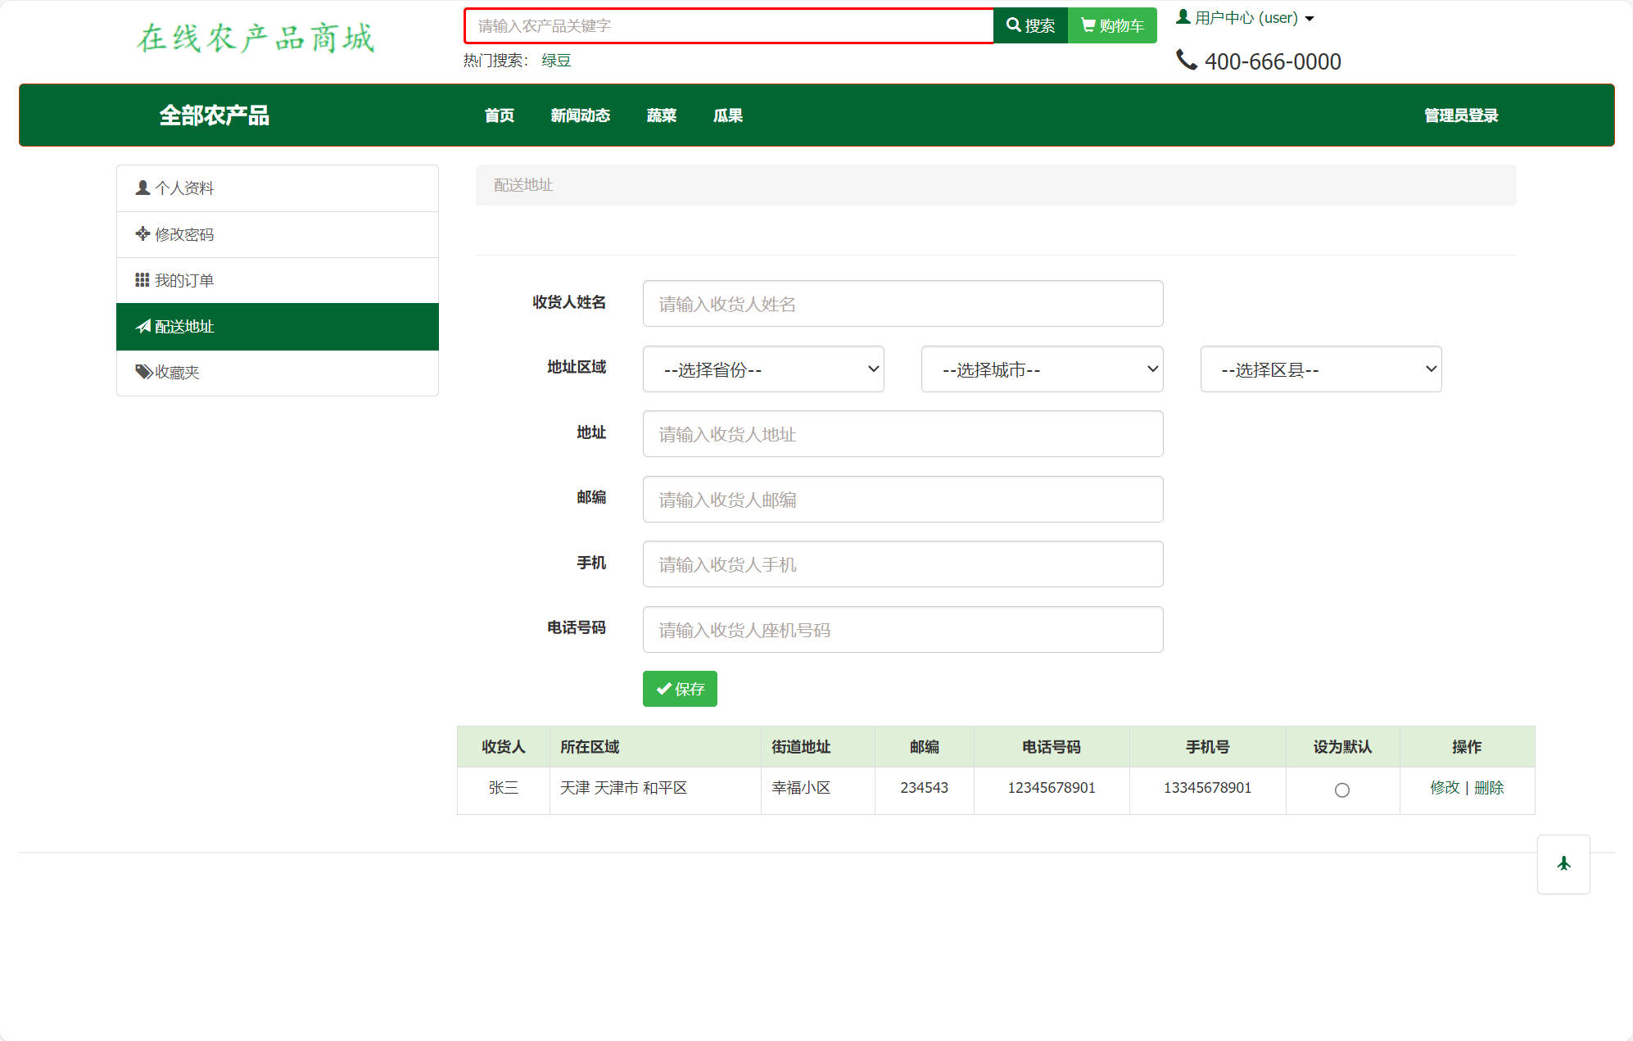Click the 绿豆 hot search link
This screenshot has height=1041, width=1633.
(x=556, y=60)
